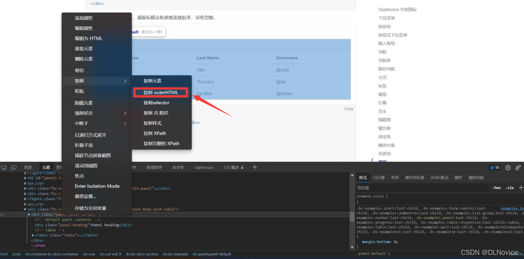Click the elements panel scrollbar down arrow
The width and height of the screenshot is (524, 259).
point(352,247)
